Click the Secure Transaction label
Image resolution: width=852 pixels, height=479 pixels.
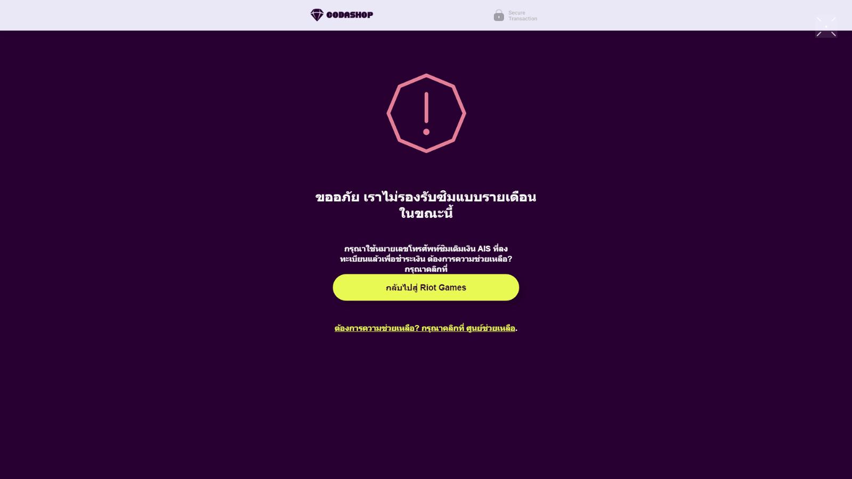coord(522,15)
